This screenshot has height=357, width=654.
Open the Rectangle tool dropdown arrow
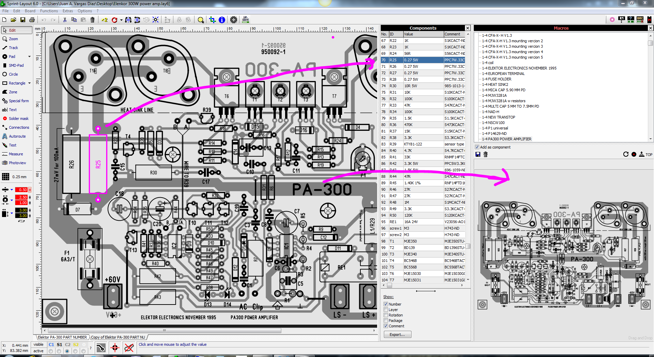click(x=29, y=83)
